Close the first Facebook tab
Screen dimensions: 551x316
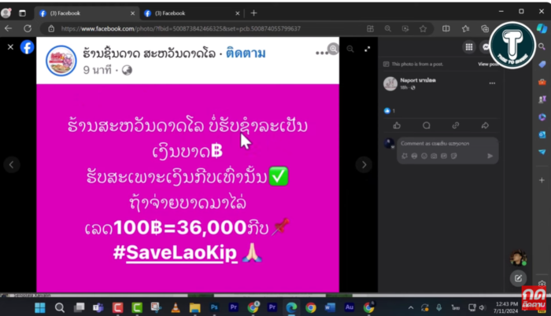[132, 13]
